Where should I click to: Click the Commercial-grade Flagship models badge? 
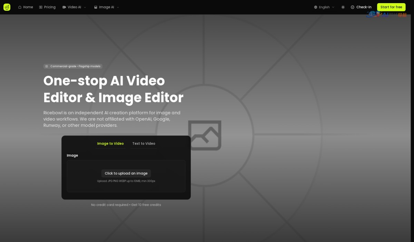[x=73, y=66]
